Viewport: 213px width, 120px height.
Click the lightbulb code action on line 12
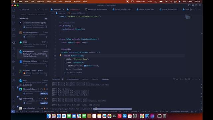click(61, 55)
